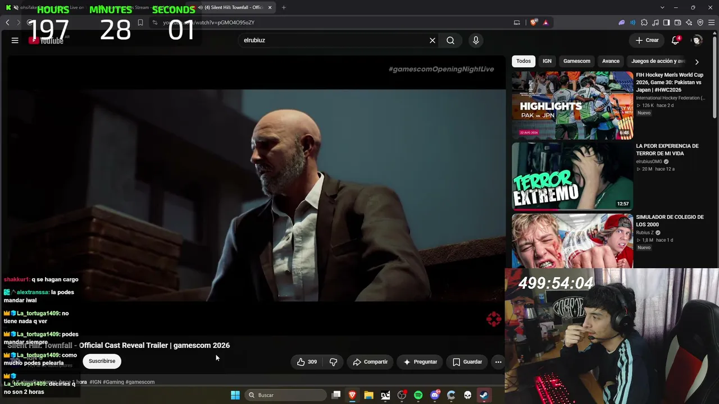Select the IGN filter chip
Viewport: 719px width, 404px height.
point(547,61)
